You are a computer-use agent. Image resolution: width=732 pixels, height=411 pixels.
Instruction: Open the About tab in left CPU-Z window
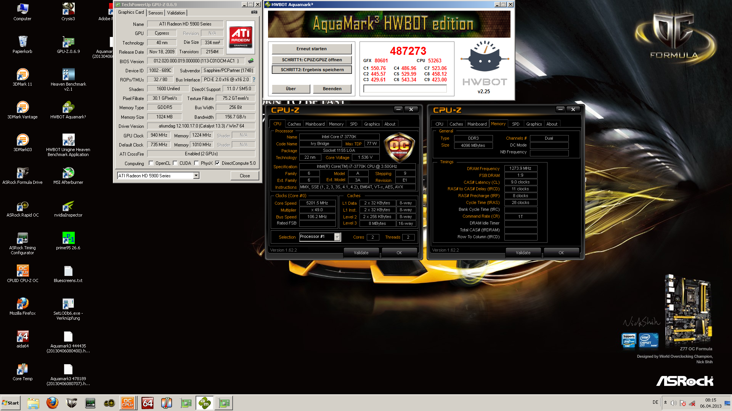coord(390,124)
